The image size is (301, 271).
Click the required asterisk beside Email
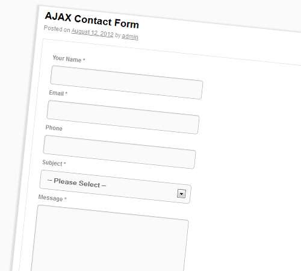[x=66, y=93]
